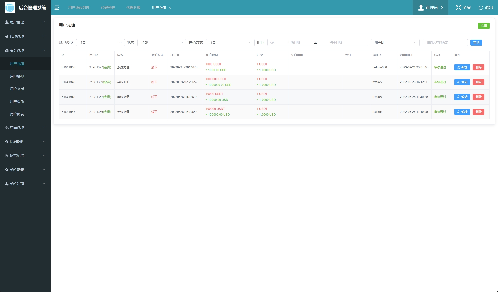This screenshot has height=292, width=498.
Task: Open the 充值方式 filter dropdown
Action: [230, 43]
